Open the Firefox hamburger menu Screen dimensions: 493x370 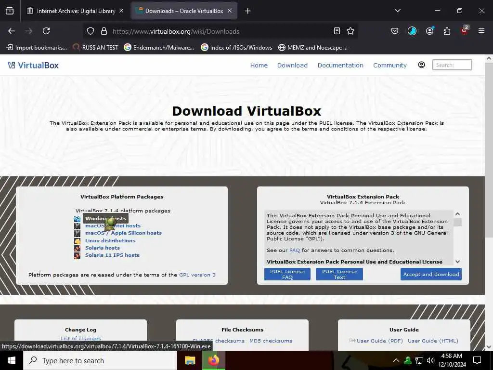[x=481, y=31]
